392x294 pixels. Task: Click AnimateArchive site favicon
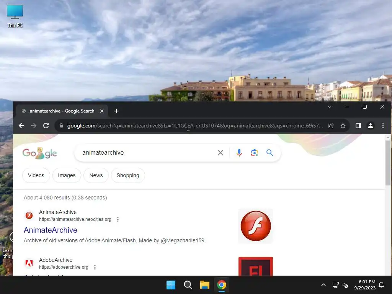click(x=29, y=215)
